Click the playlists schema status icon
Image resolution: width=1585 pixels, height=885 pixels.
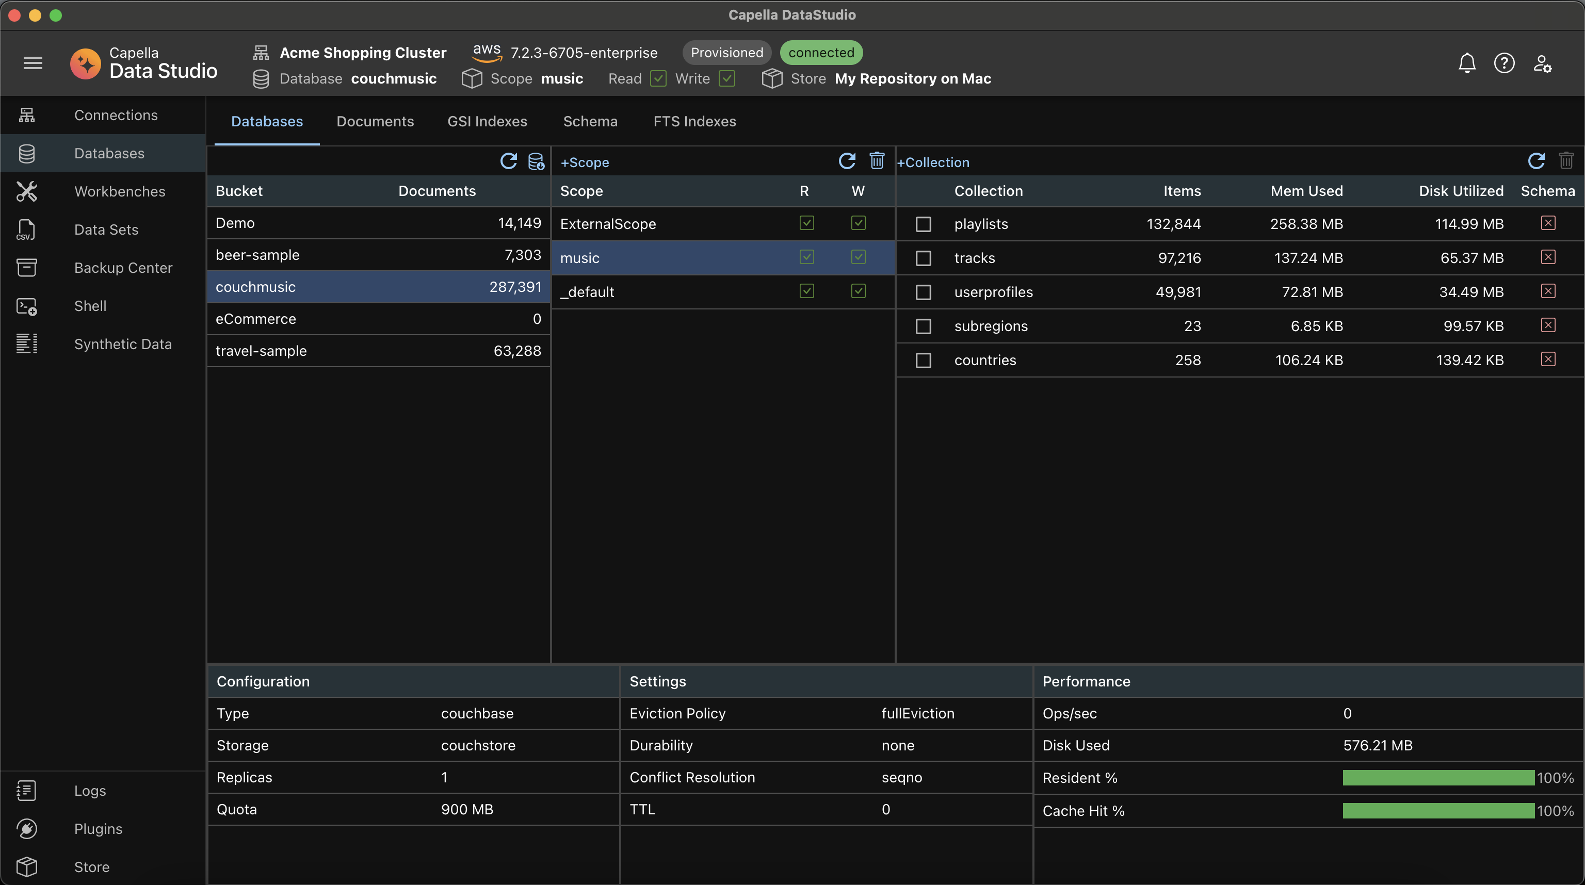pyautogui.click(x=1548, y=223)
